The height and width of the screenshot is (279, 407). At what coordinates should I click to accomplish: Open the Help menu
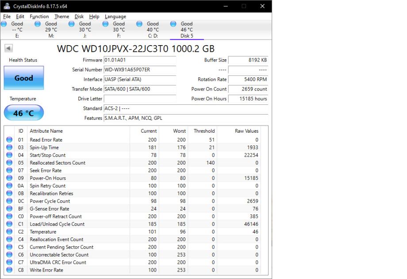94,16
